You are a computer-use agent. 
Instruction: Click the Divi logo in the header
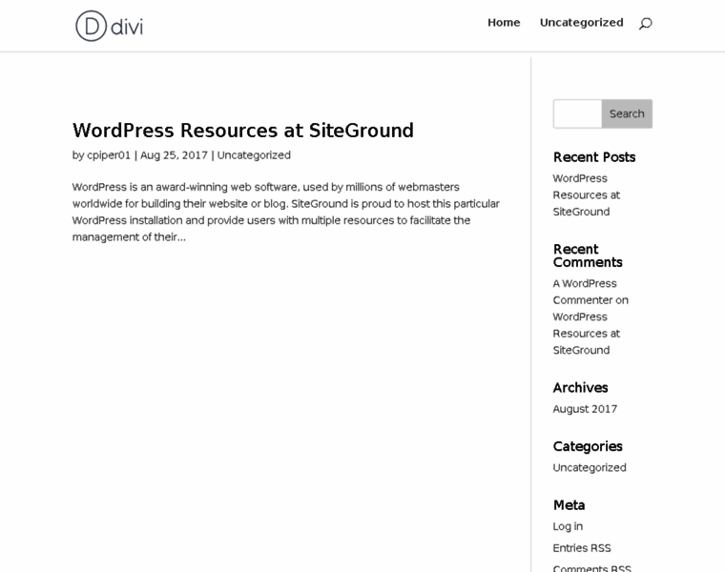[x=109, y=26]
